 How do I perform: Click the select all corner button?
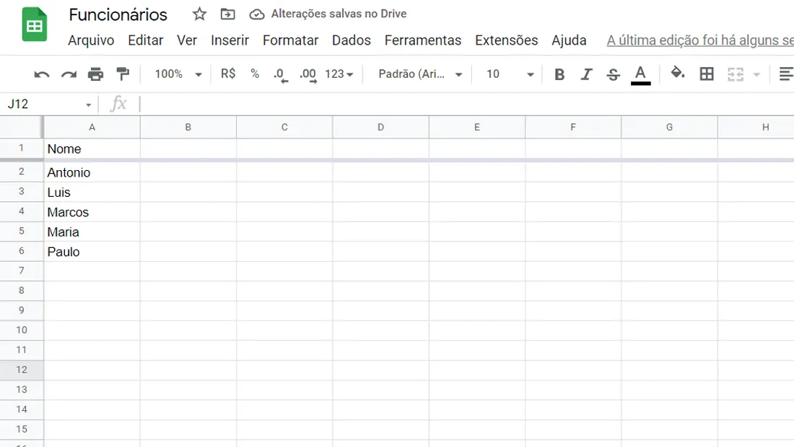click(x=21, y=127)
